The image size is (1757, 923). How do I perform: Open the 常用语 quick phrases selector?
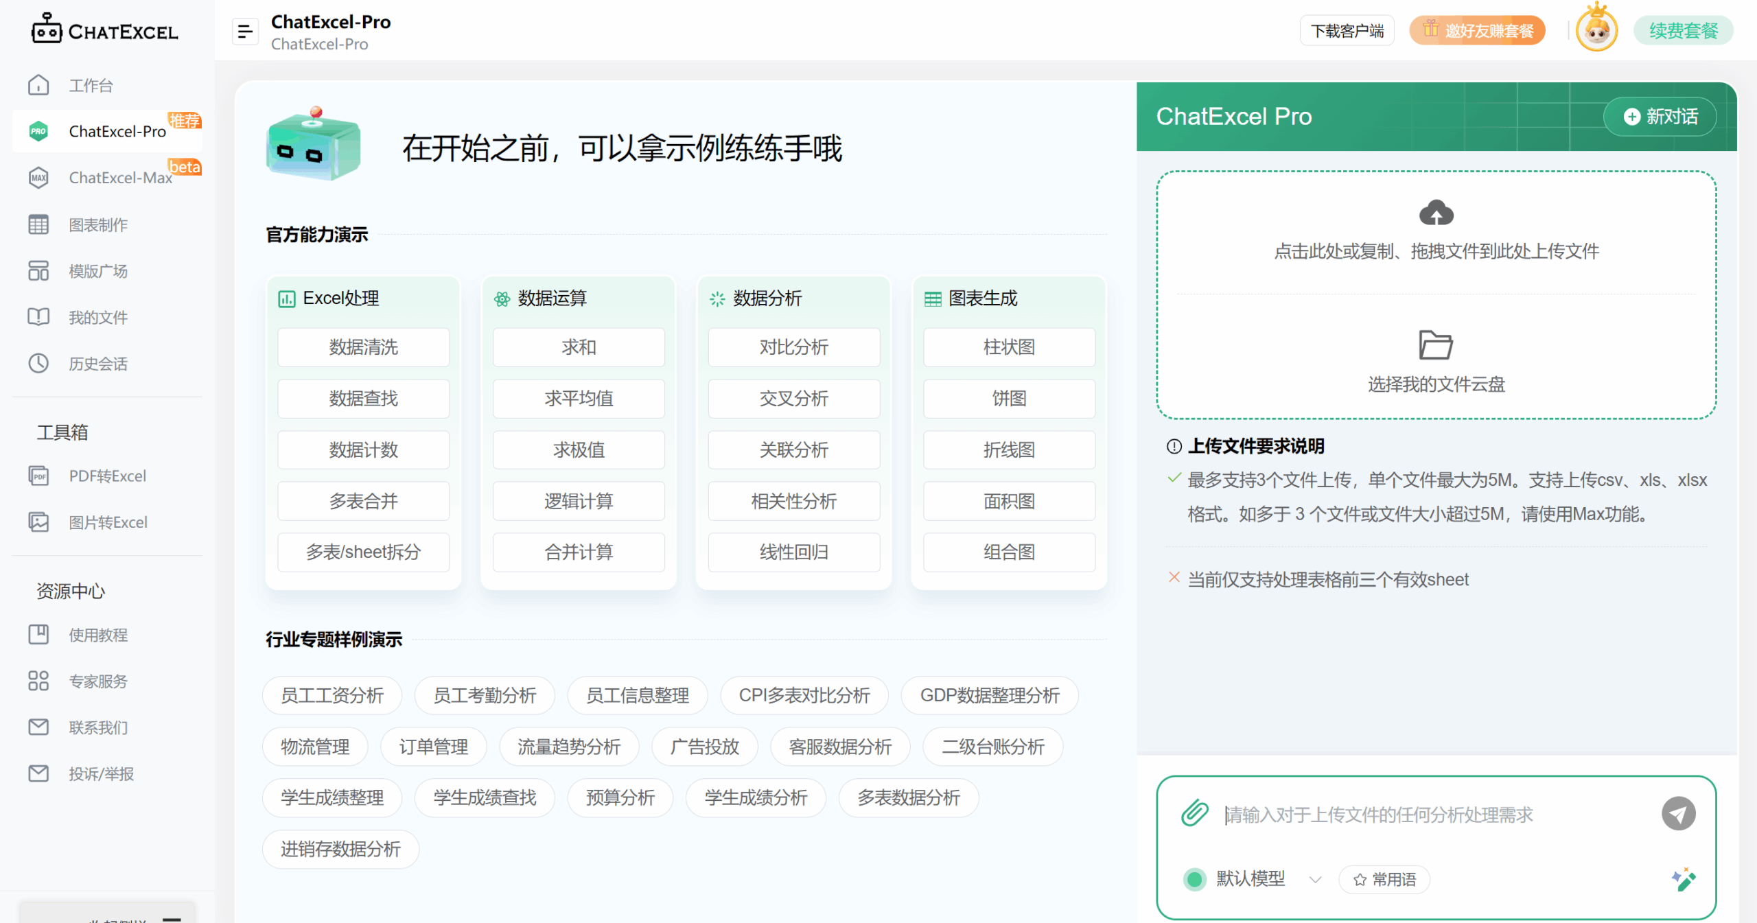click(x=1384, y=879)
